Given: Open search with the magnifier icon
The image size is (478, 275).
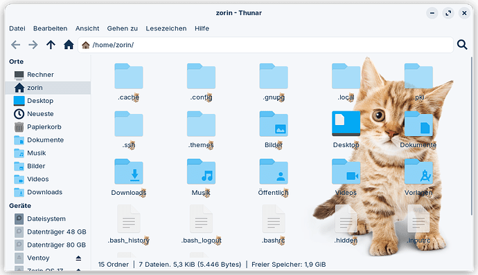Looking at the screenshot, I should coord(462,45).
